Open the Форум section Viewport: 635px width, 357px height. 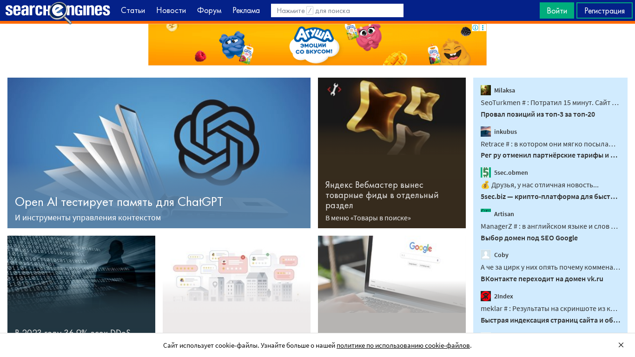click(209, 10)
